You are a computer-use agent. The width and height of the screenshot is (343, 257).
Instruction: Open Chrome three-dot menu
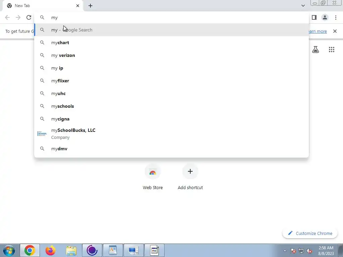[x=336, y=17]
